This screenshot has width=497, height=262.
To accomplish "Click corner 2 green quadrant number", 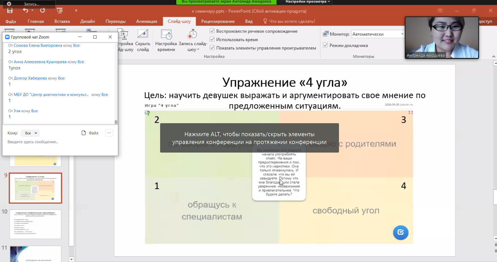I will 157,120.
